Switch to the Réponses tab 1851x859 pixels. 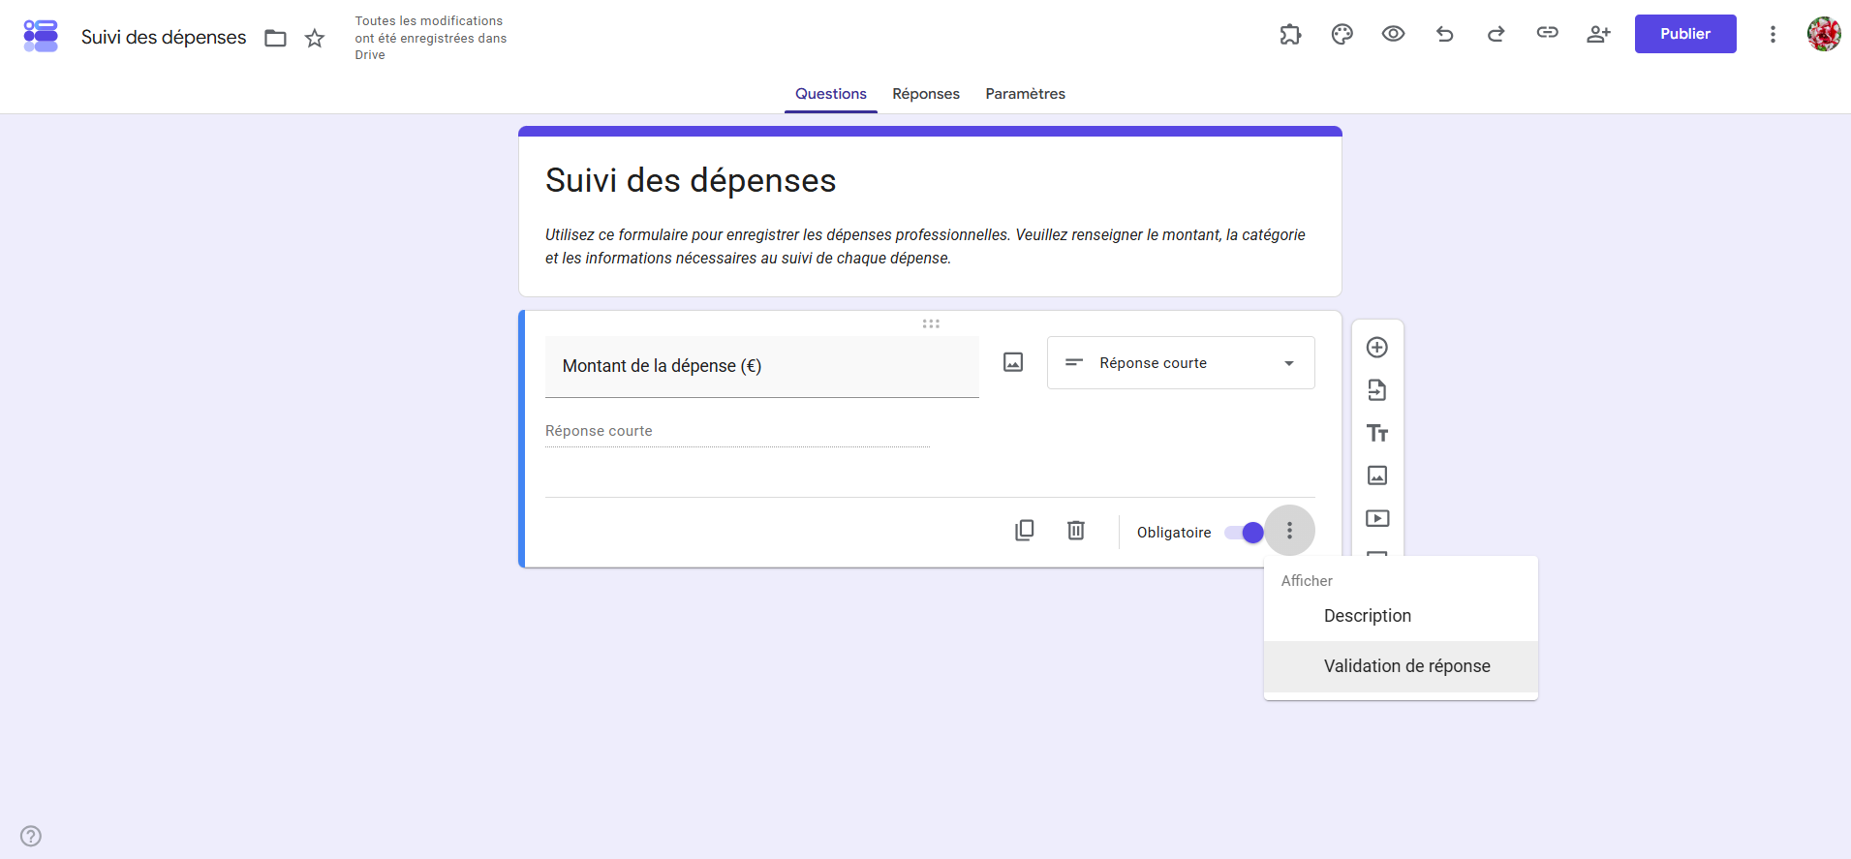click(x=926, y=94)
